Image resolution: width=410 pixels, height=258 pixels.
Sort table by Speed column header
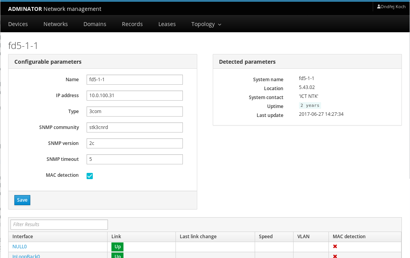tap(266, 237)
